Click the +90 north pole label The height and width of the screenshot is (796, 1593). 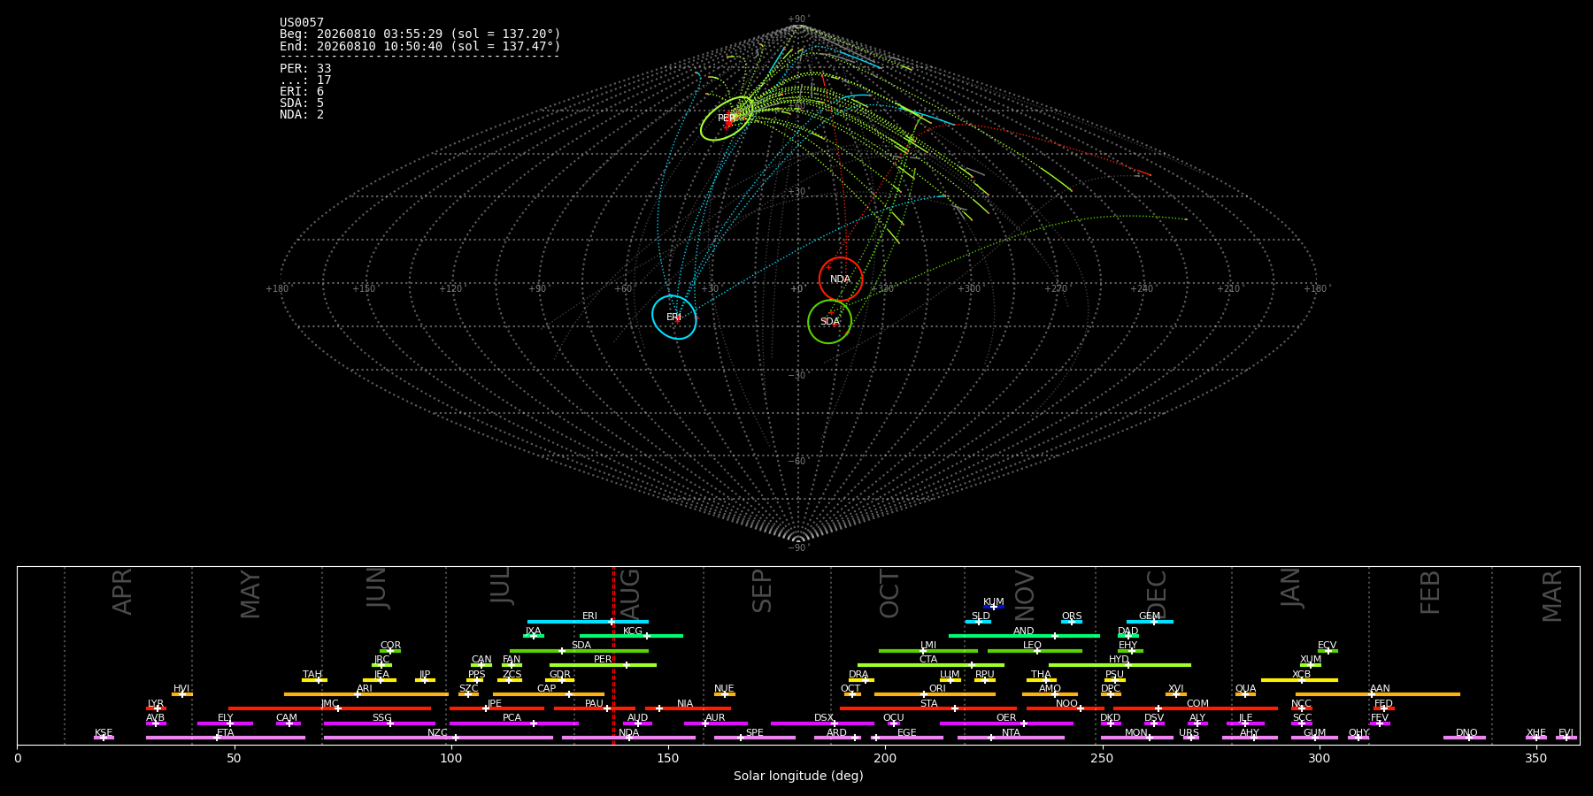798,19
